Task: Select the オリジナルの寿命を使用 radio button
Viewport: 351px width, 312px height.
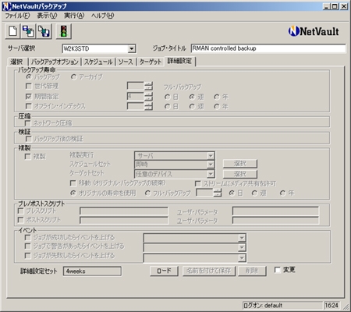Action: click(x=73, y=193)
